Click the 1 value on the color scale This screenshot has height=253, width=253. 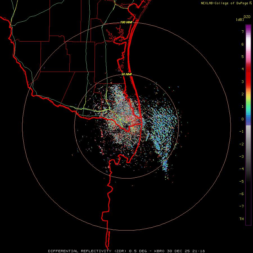243,107
